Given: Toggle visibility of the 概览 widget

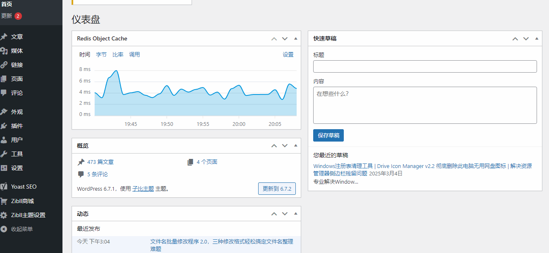Looking at the screenshot, I should tap(295, 145).
